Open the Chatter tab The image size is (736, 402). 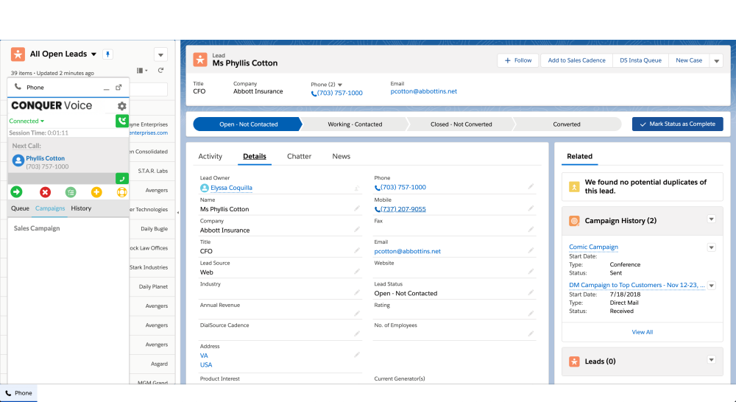pyautogui.click(x=299, y=156)
